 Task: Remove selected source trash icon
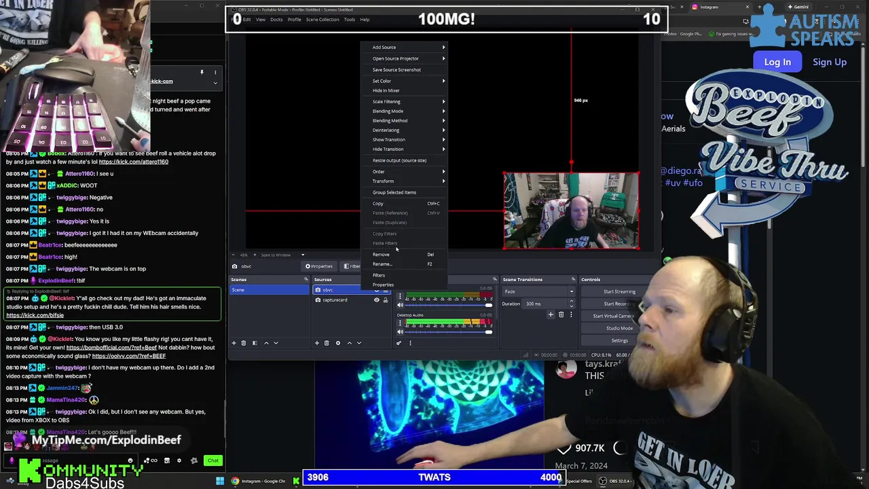point(327,343)
